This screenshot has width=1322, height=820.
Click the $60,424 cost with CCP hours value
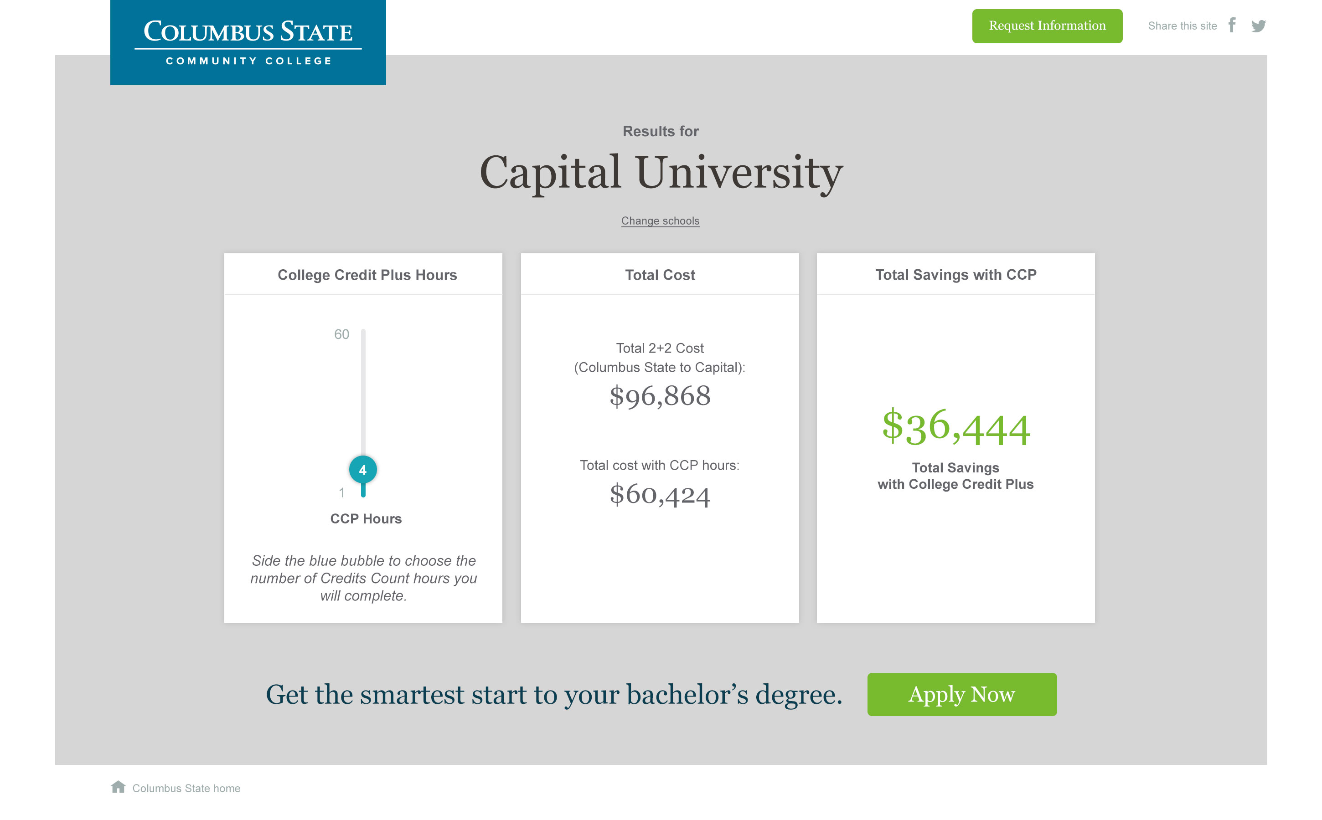660,494
